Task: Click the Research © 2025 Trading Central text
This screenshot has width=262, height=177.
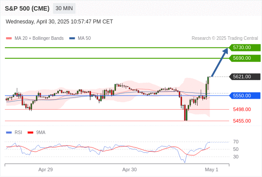Action: coord(225,38)
